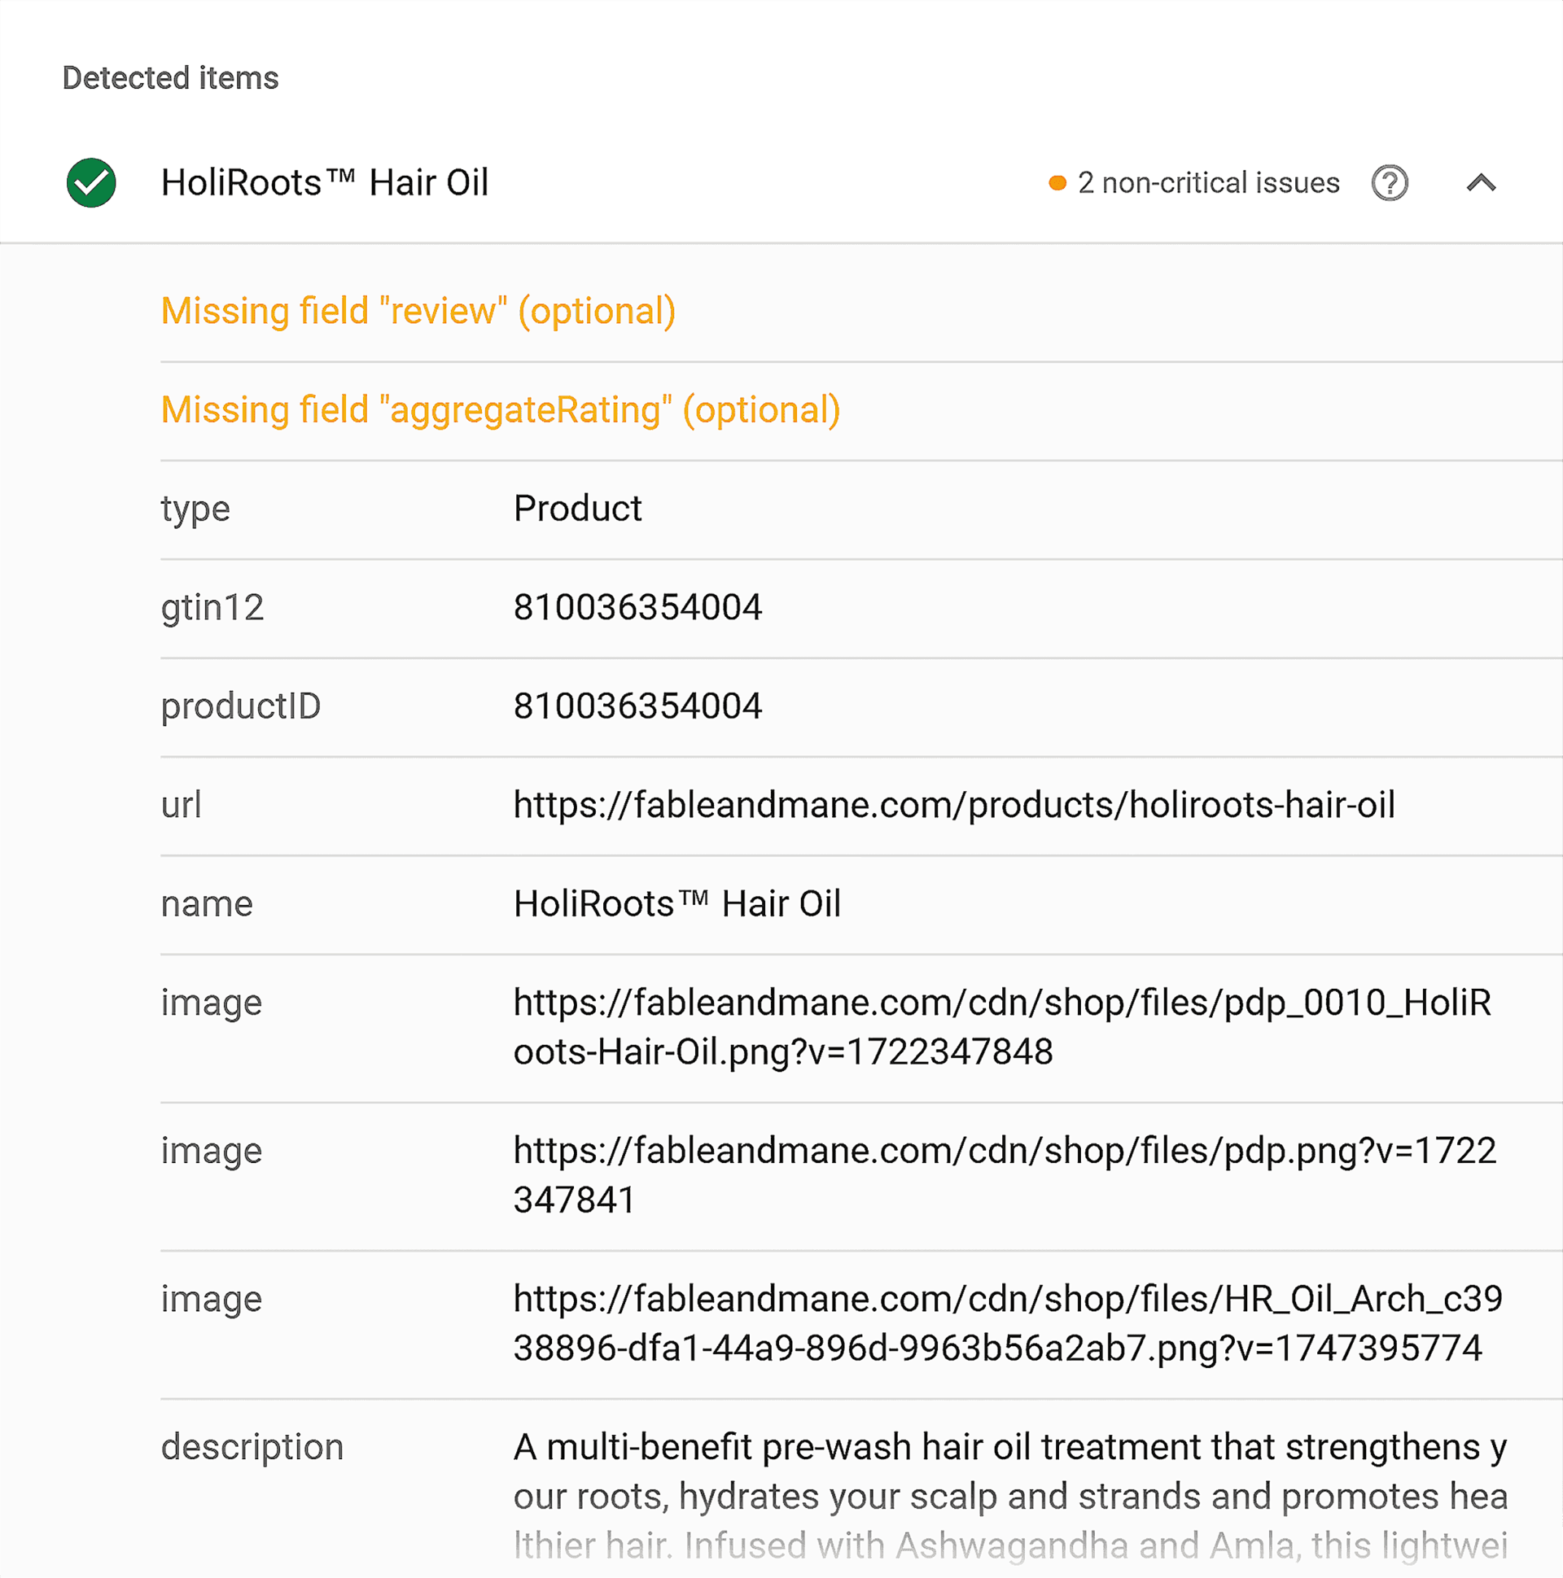The image size is (1563, 1578).
Task: Click the HR_Oil_Arch image URL row
Action: 861,1324
